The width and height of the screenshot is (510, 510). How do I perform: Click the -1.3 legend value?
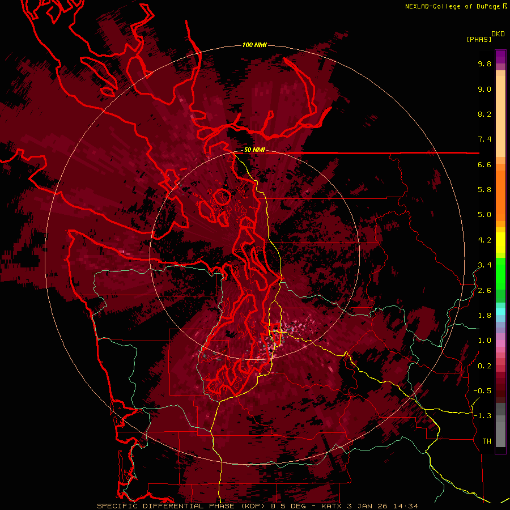[482, 416]
